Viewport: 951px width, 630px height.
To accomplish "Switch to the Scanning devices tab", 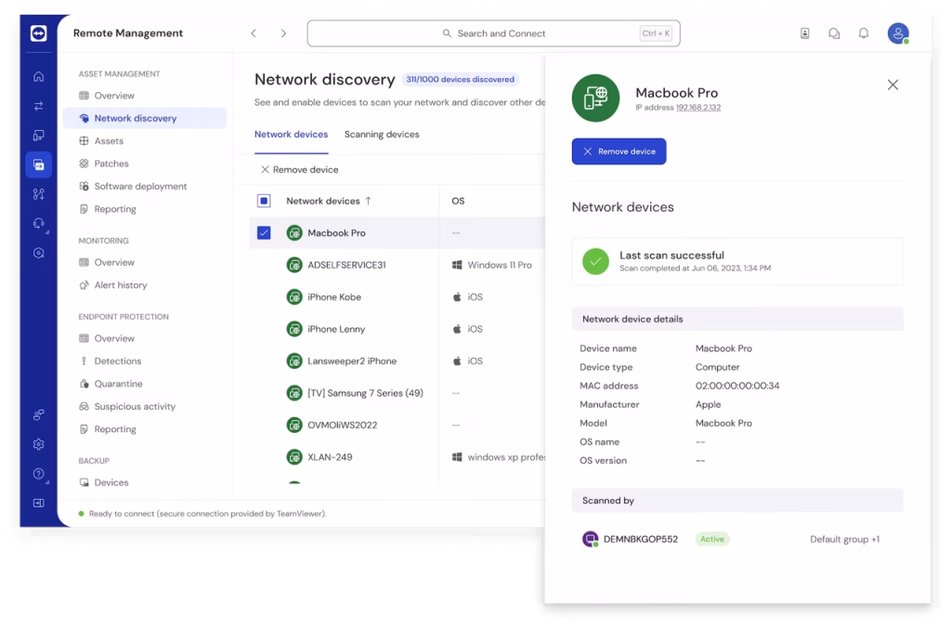I will (x=381, y=135).
